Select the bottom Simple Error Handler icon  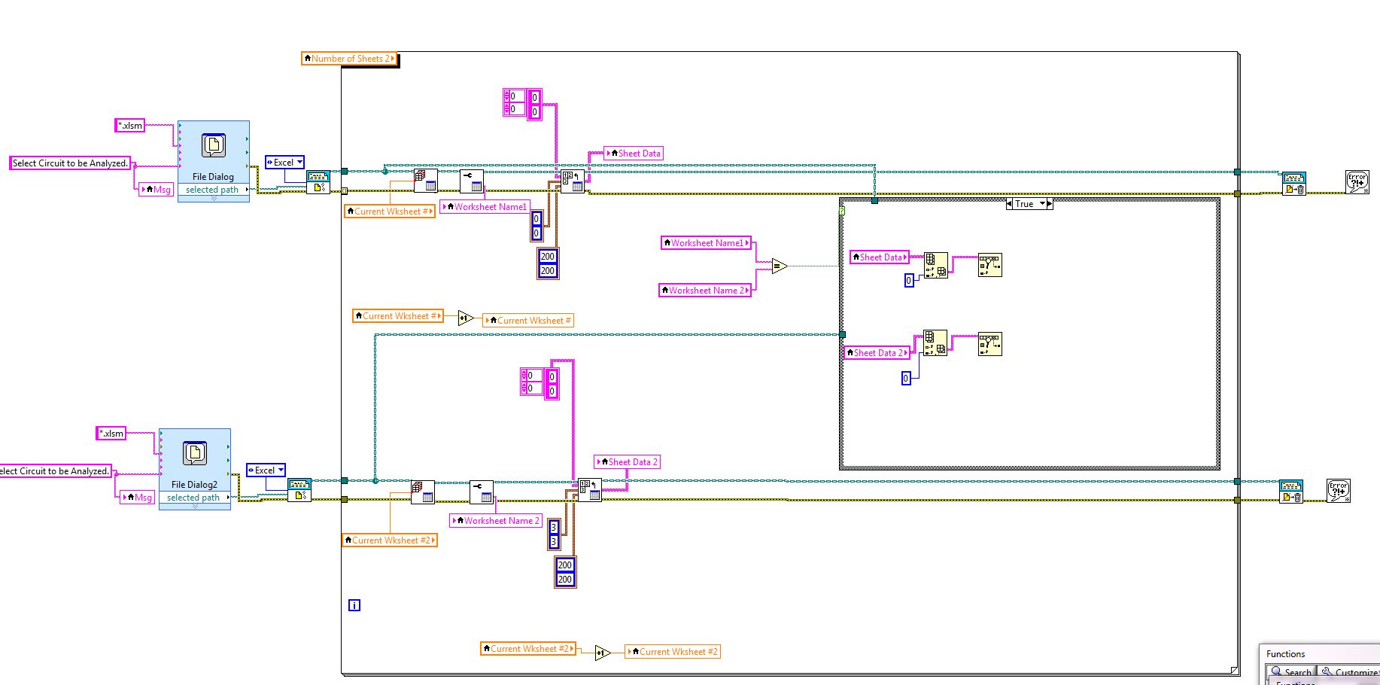coord(1339,491)
